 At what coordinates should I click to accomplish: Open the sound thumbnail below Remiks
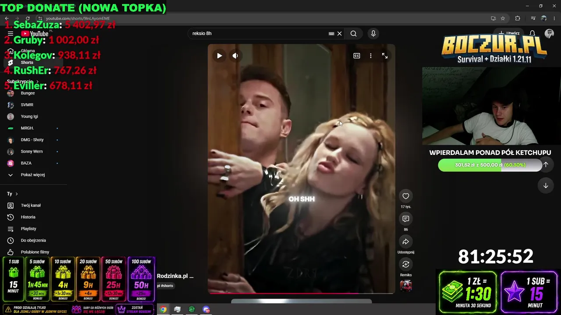(406, 286)
